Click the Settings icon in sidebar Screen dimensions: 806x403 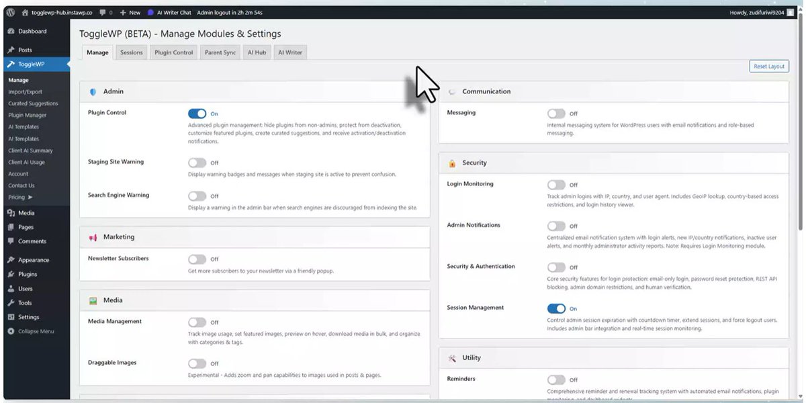pos(11,317)
